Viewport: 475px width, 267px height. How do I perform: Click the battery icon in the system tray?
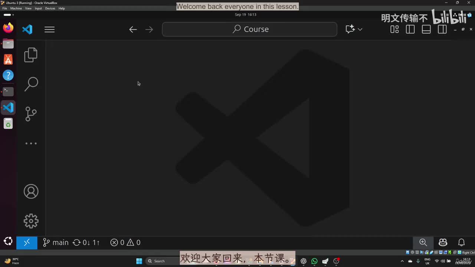pos(449,261)
